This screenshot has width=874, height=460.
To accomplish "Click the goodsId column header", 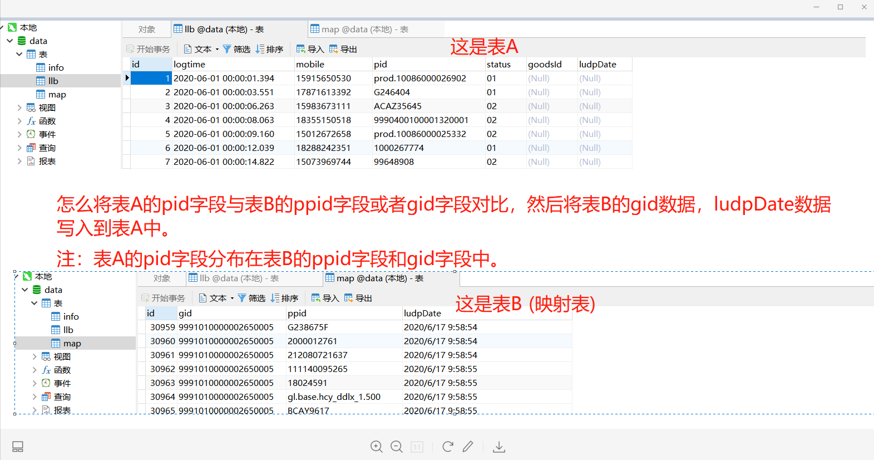I will pos(552,64).
